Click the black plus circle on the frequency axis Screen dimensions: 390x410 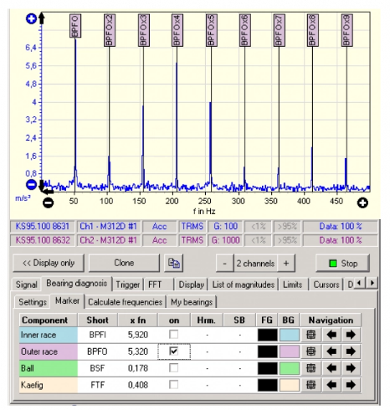362,202
